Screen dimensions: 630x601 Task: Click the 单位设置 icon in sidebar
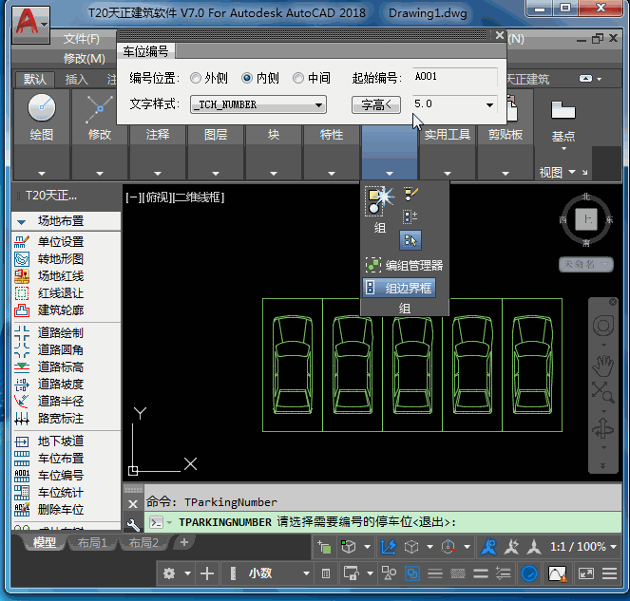(x=22, y=242)
